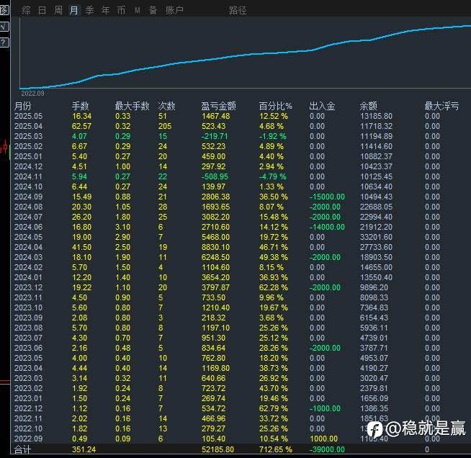The width and height of the screenshot is (471, 458).
Task: Open the ? help button
Action: [x=4, y=42]
